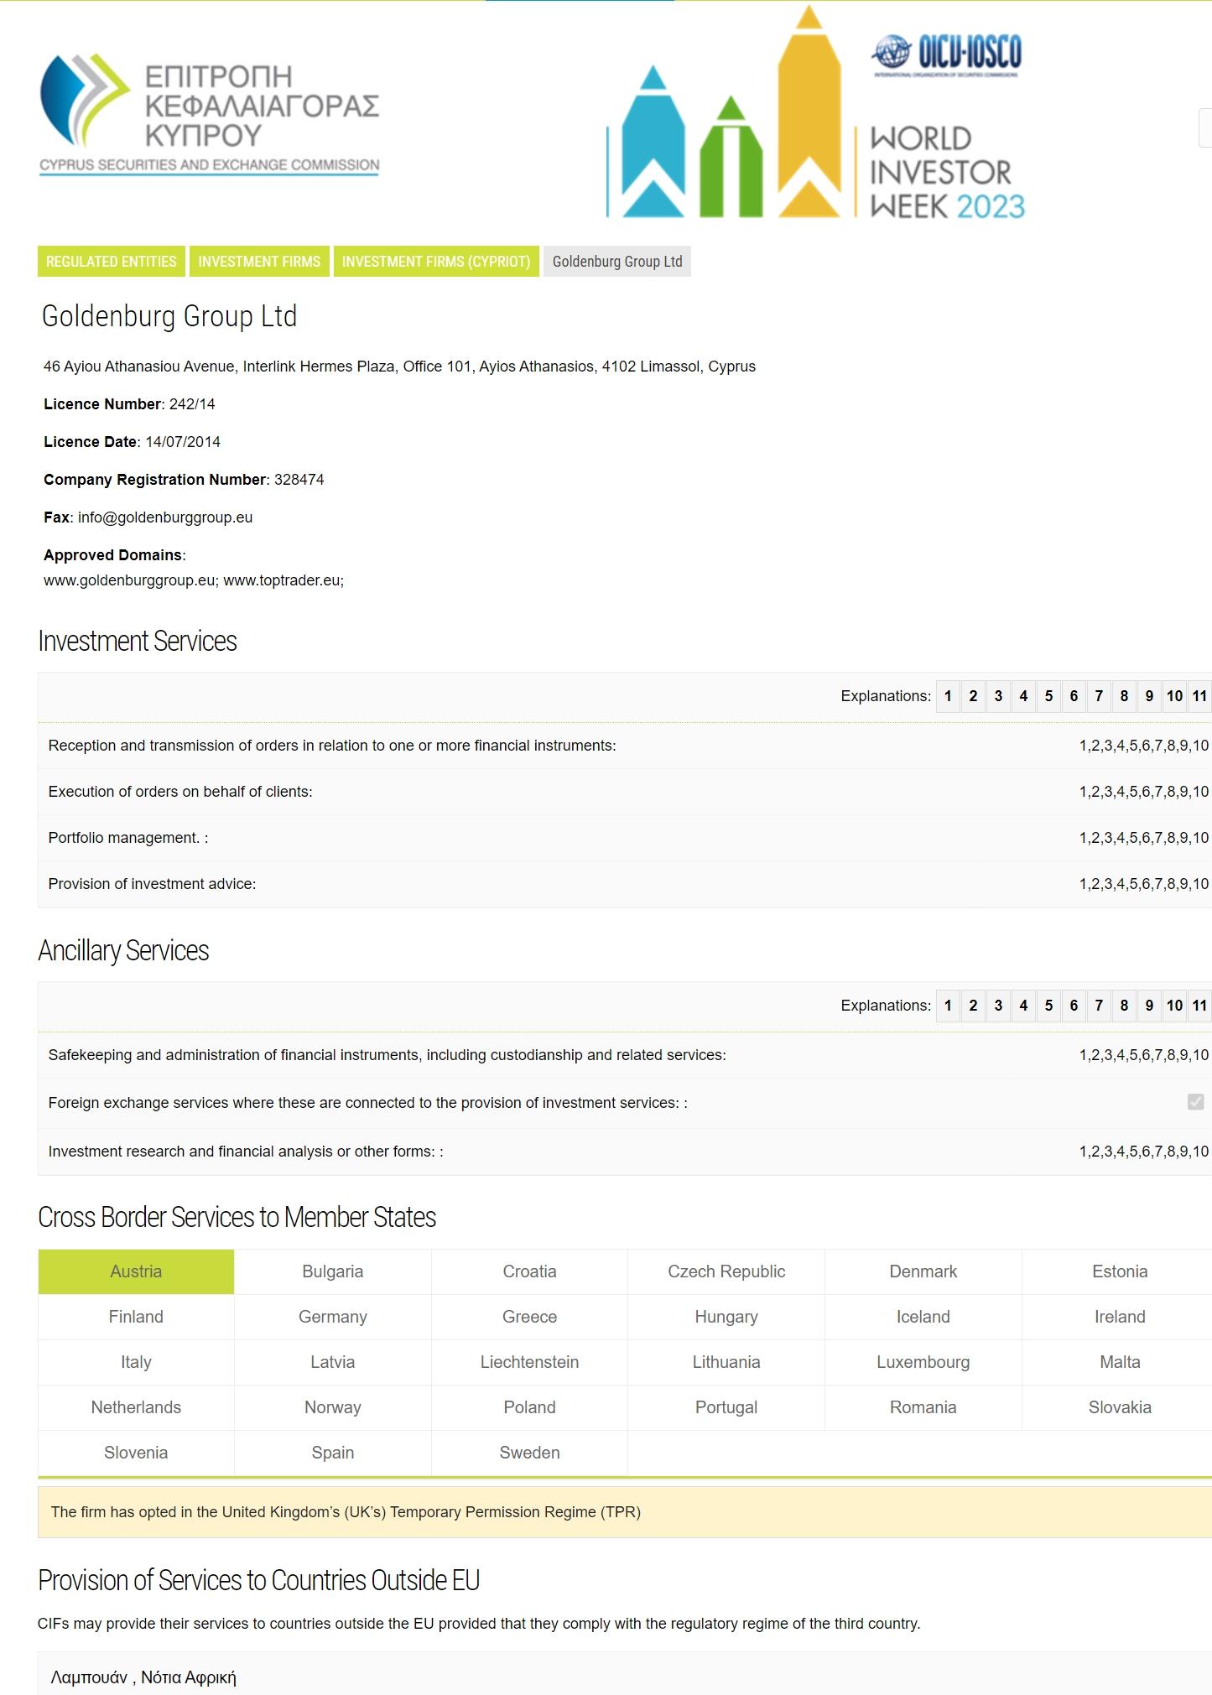Image resolution: width=1212 pixels, height=1695 pixels.
Task: Click explanation 3 under Ancillary Services
Action: tap(998, 1006)
